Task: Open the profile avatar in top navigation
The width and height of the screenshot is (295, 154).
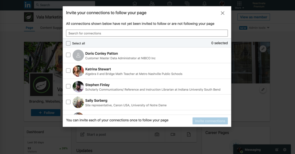Action: pyautogui.click(x=222, y=3)
